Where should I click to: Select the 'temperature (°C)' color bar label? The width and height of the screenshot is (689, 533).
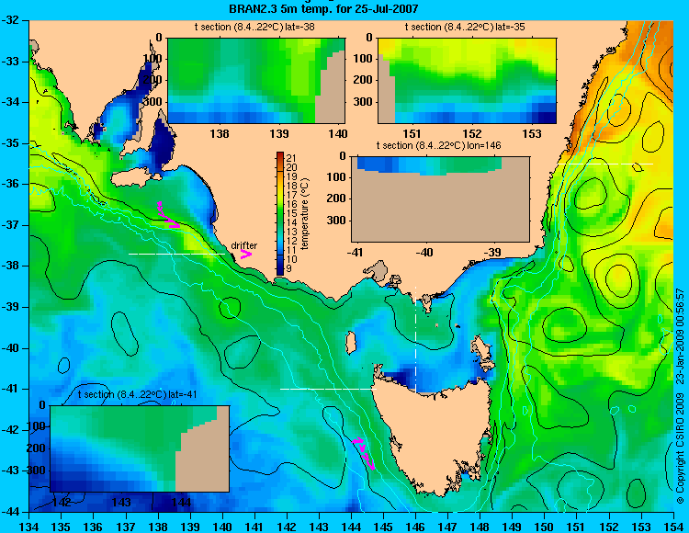click(x=306, y=213)
